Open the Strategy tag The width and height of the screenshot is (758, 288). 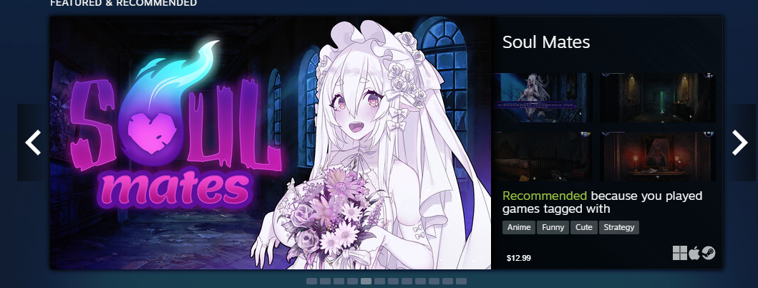tap(618, 228)
